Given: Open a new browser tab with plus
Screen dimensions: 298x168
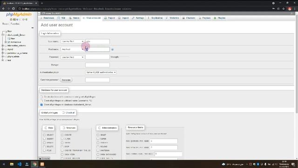Looking at the screenshot, I should (42, 3).
